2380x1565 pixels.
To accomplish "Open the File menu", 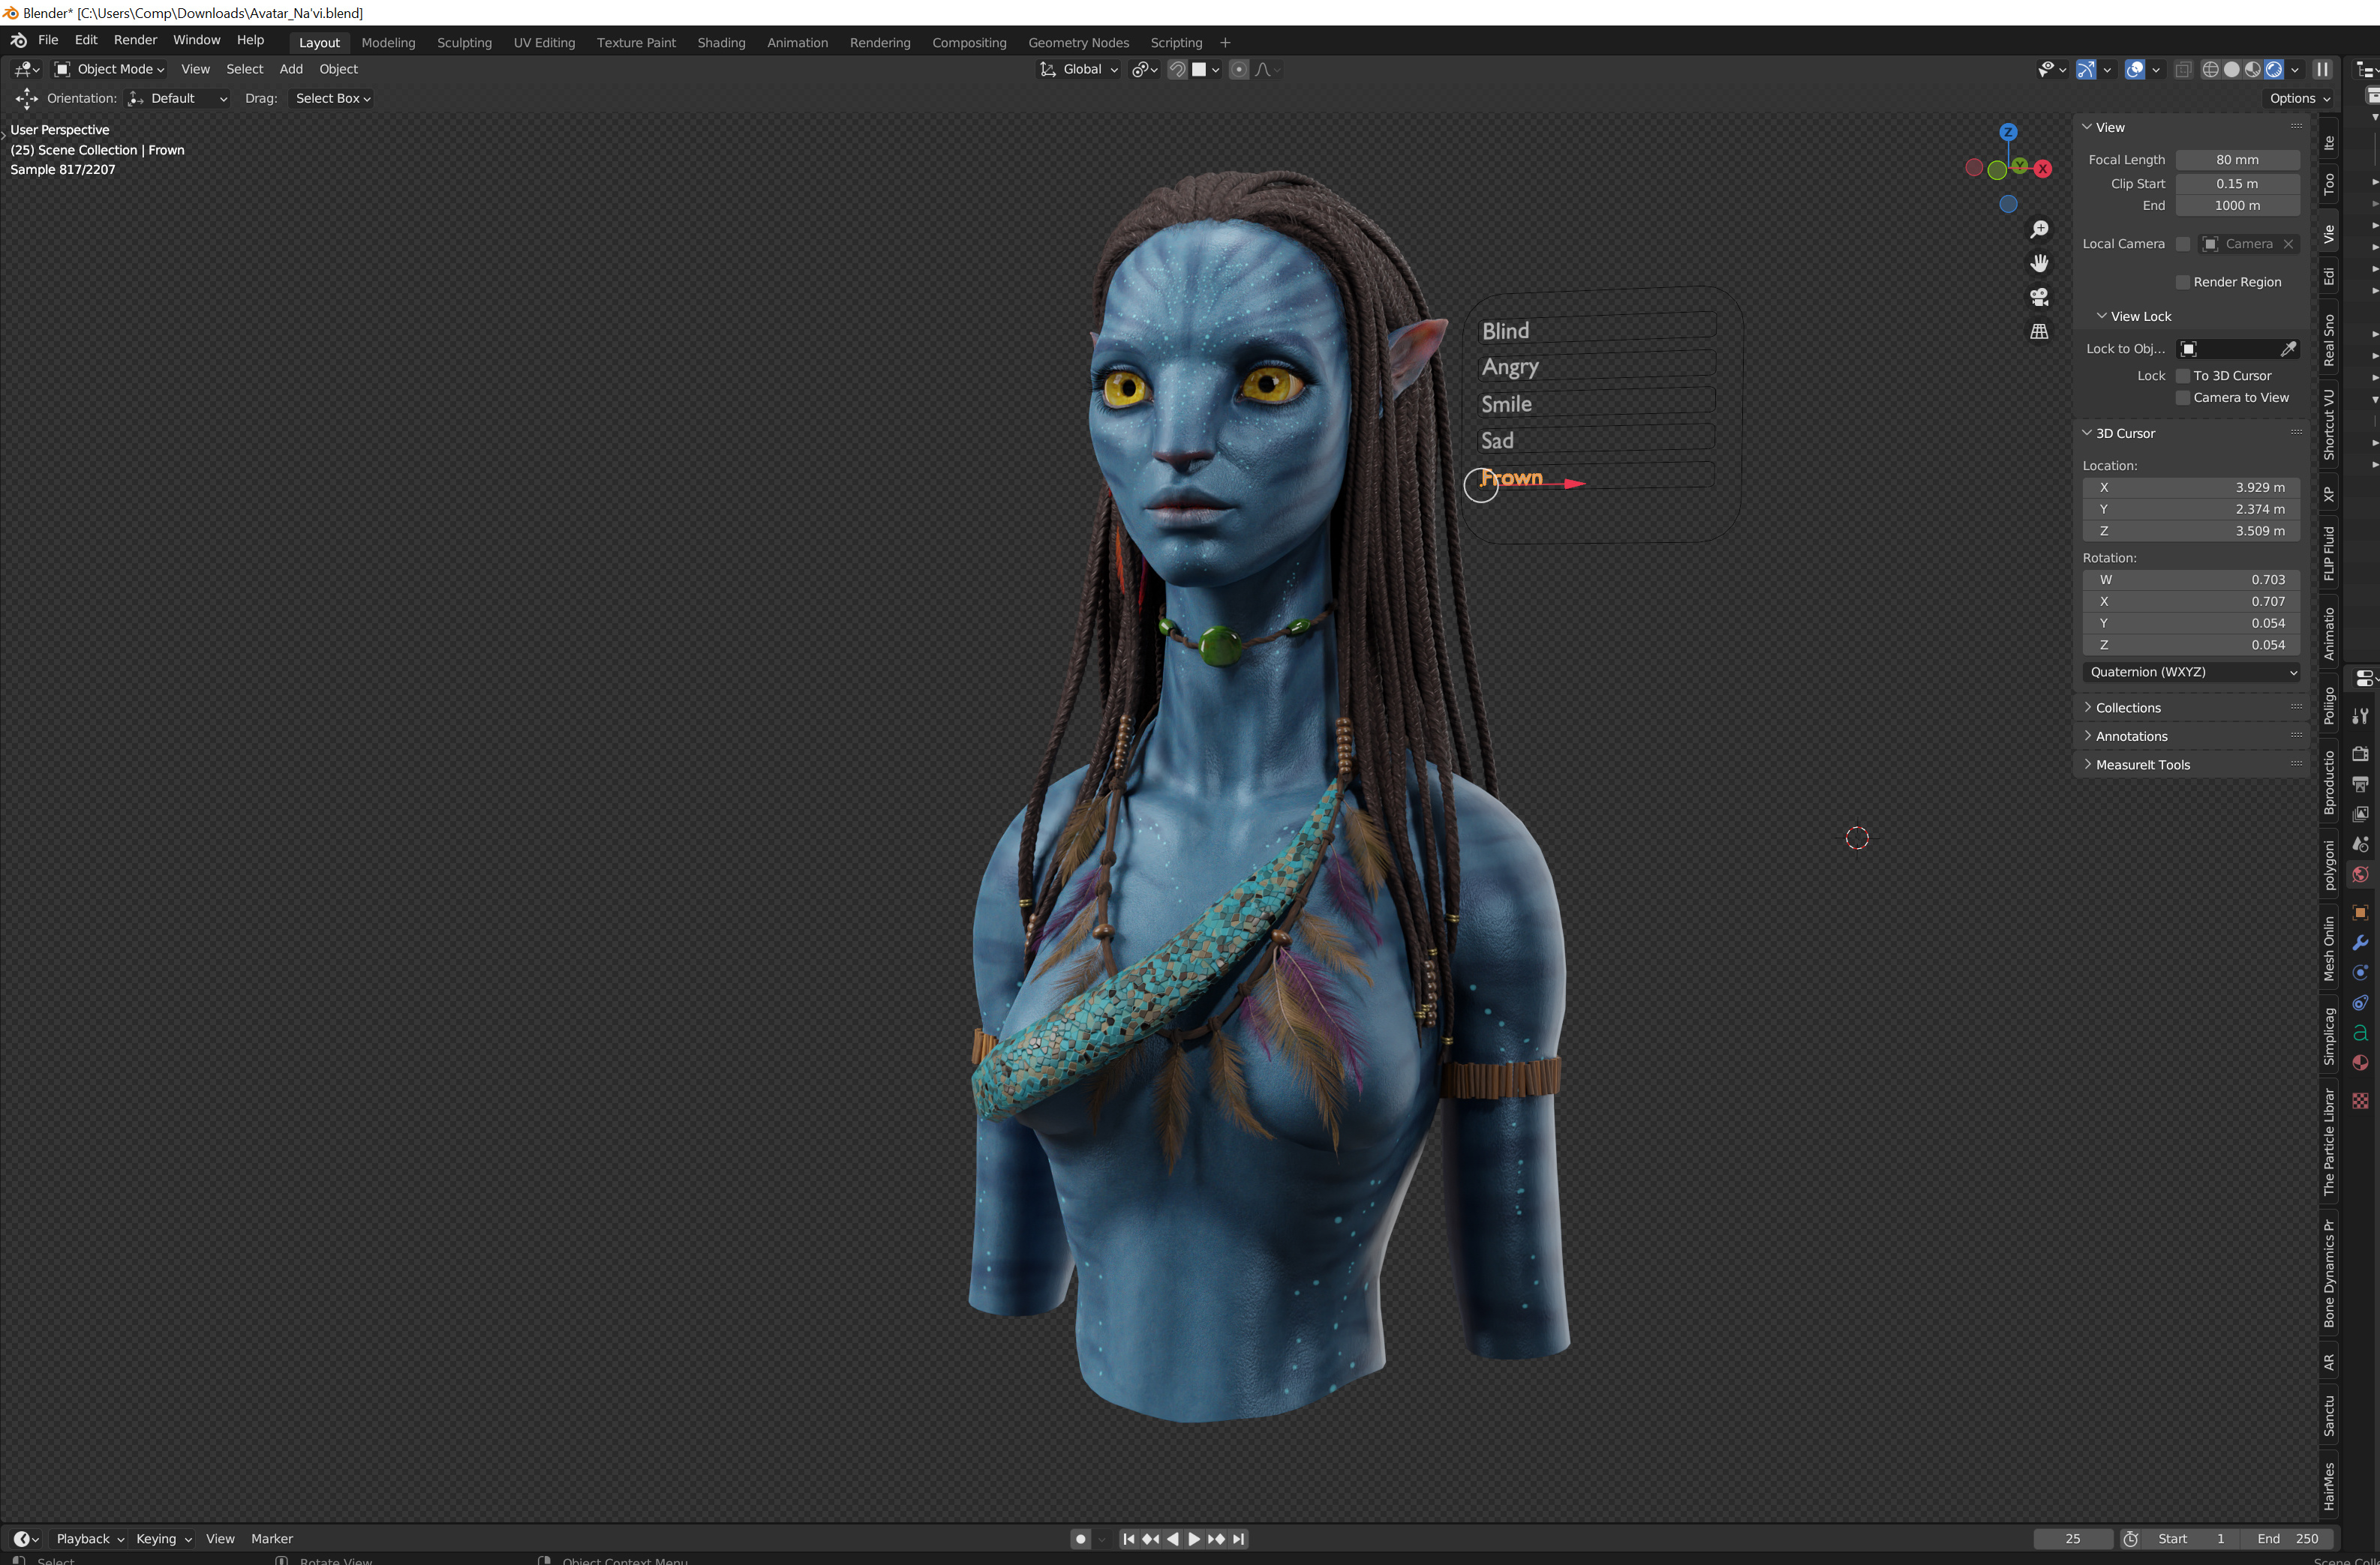I will [x=48, y=40].
